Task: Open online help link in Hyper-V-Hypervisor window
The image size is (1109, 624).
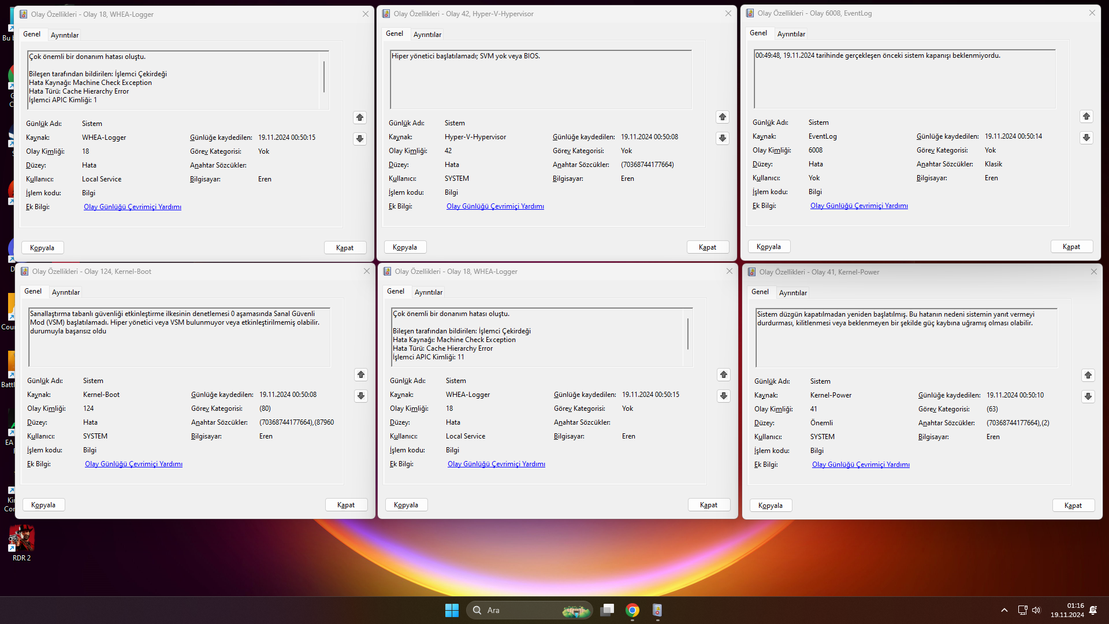Action: 495,206
